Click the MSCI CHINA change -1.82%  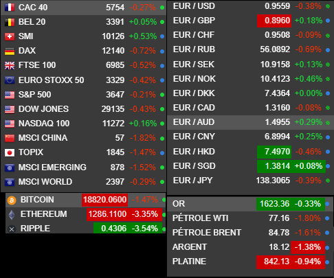coord(143,138)
